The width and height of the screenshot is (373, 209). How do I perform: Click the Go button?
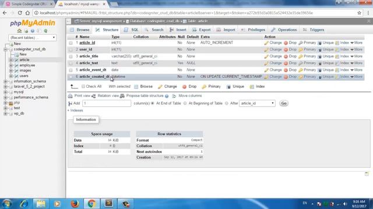point(284,103)
